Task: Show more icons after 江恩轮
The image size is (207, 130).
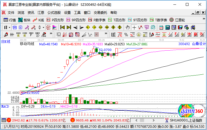Action: [x=204, y=19]
